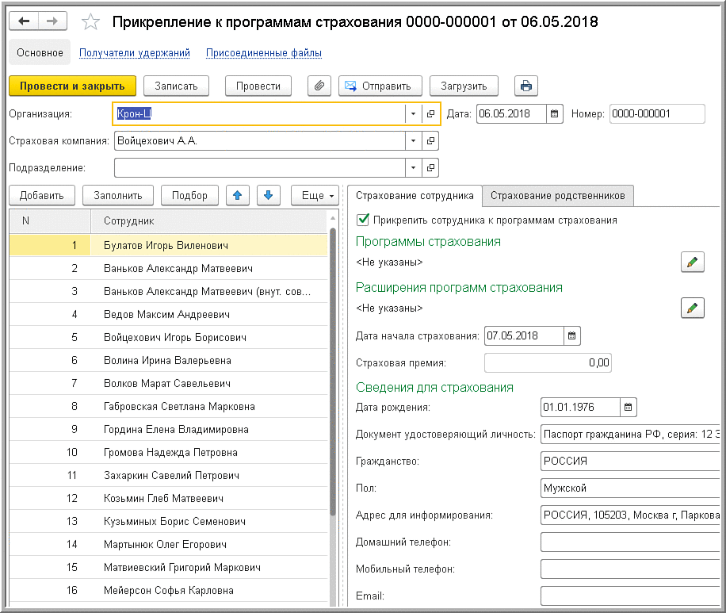Select row Мейерсон Софья Карловна
The image size is (726, 613).
[168, 590]
